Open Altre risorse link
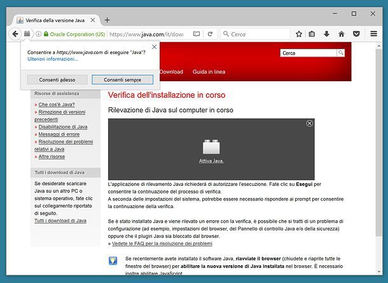Viewport: 388px width, 283px height. [x=52, y=156]
